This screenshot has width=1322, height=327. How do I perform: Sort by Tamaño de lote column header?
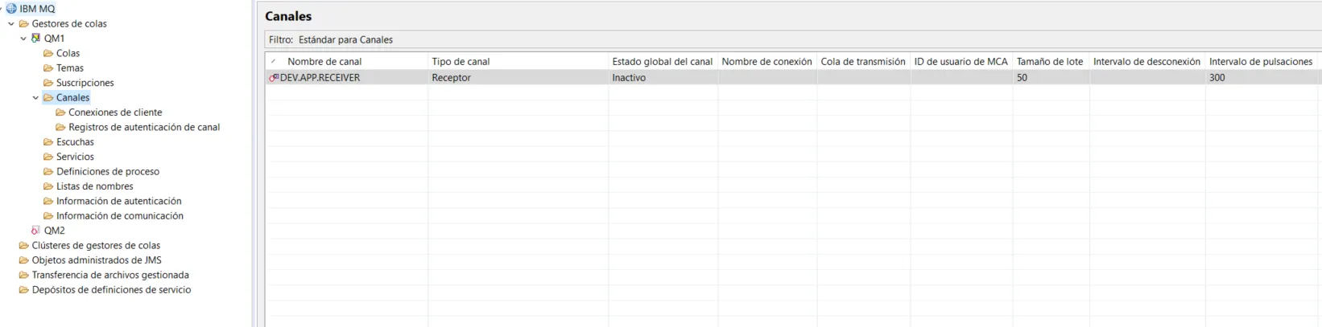click(1050, 61)
